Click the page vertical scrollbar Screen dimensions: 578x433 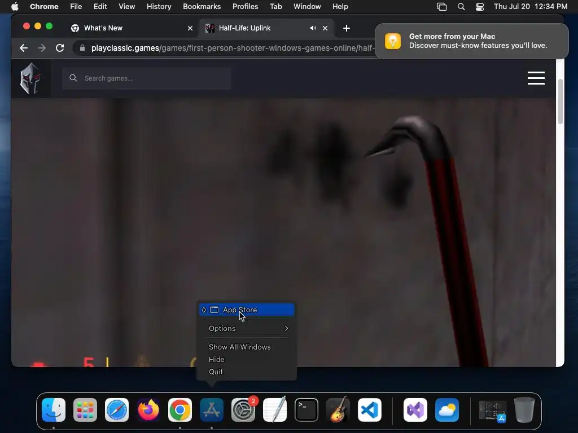tap(561, 101)
